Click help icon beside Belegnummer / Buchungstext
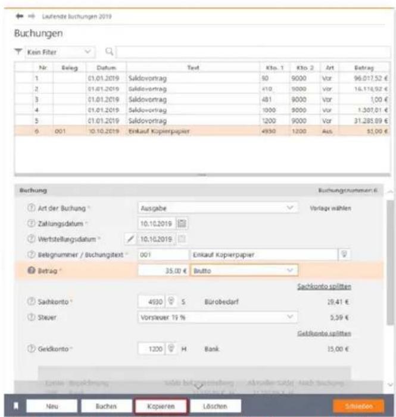The height and width of the screenshot is (417, 396). click(32, 255)
